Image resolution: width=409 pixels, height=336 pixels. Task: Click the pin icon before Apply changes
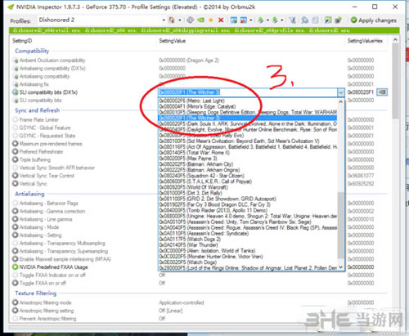pos(339,20)
